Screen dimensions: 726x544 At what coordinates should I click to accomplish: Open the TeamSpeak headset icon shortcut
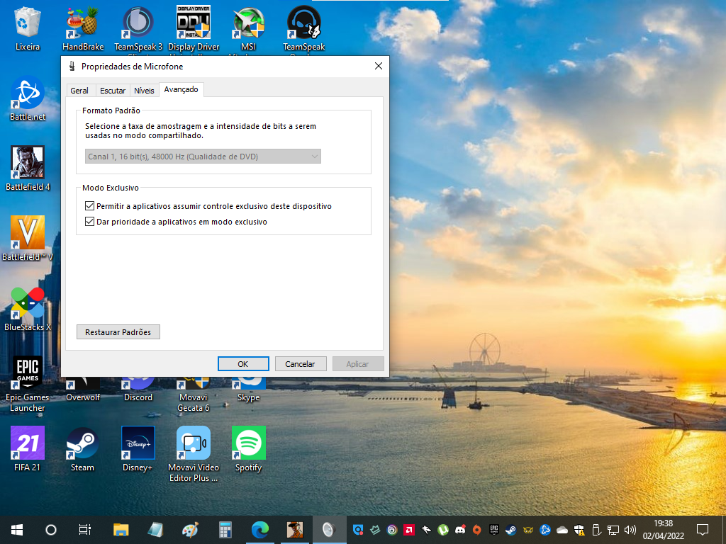(303, 28)
